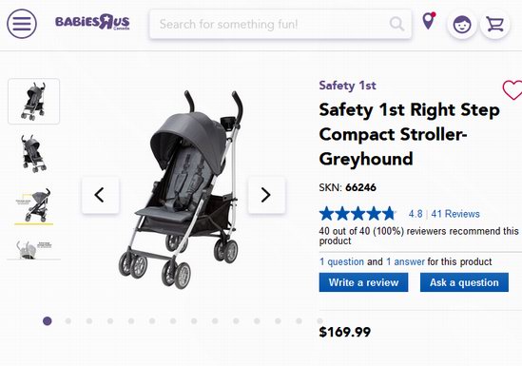Image resolution: width=522 pixels, height=366 pixels.
Task: Click the Ask a question button
Action: [x=464, y=282]
